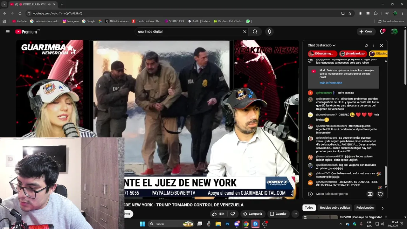Image resolution: width=407 pixels, height=229 pixels.
Task: Open Subscribers-only mode info icon
Action: pos(310,194)
